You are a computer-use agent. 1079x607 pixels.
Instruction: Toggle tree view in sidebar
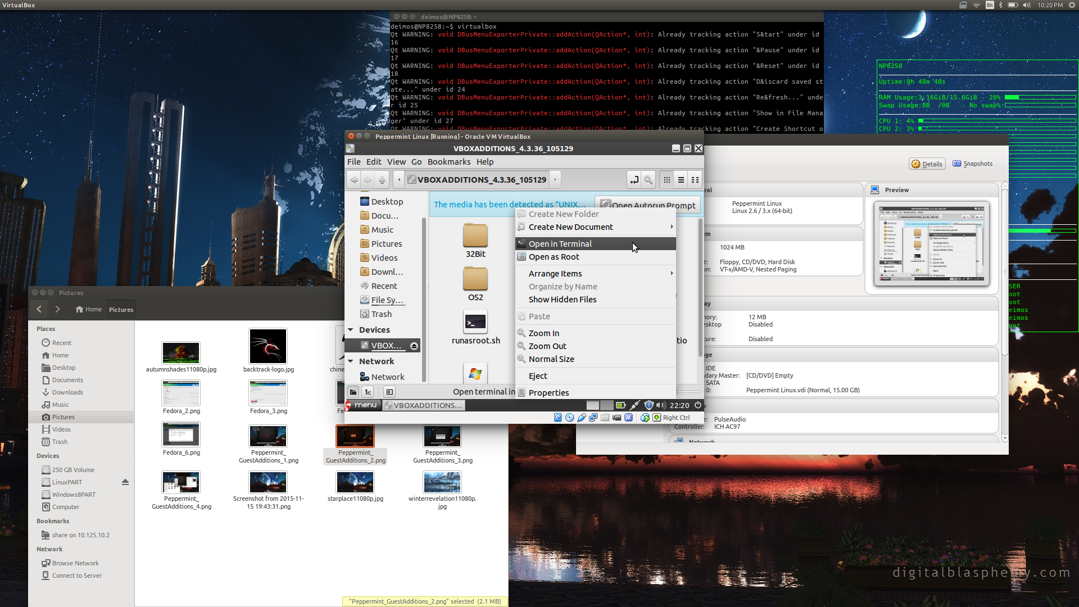[x=368, y=392]
